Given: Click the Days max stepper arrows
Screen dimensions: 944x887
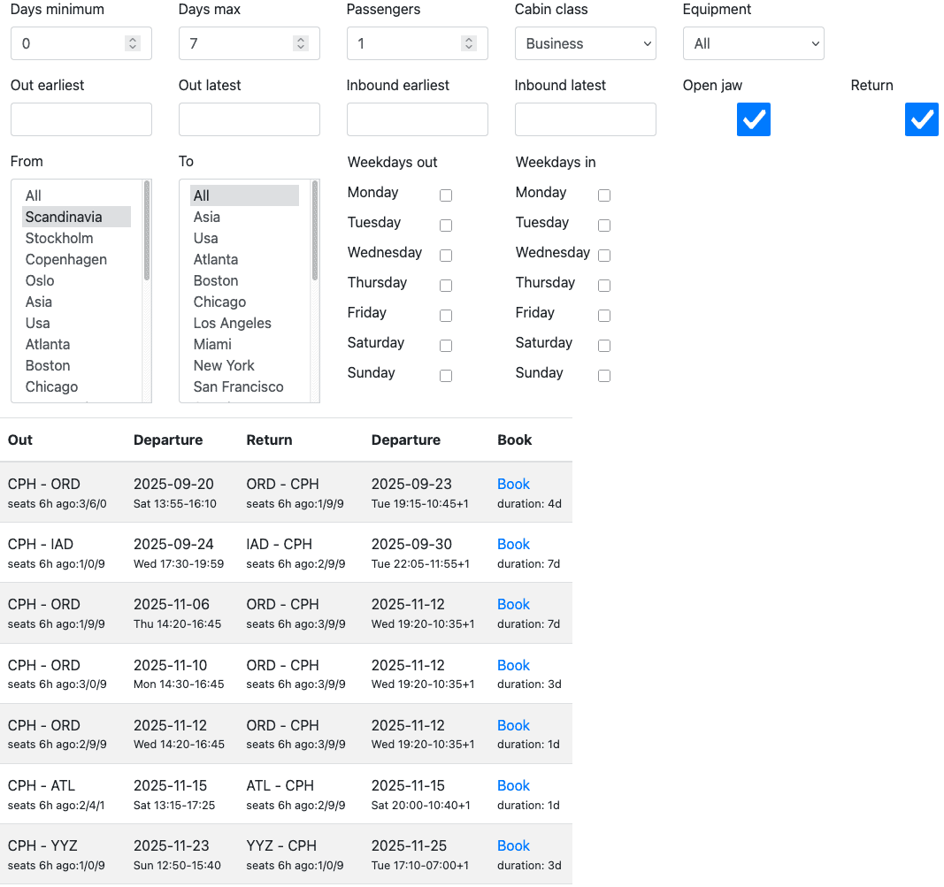Looking at the screenshot, I should coord(300,43).
